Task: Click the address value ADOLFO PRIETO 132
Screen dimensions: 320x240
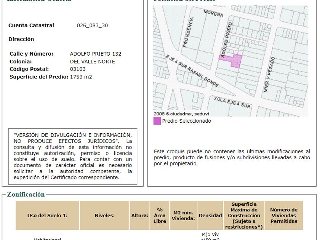Action: pyautogui.click(x=96, y=54)
